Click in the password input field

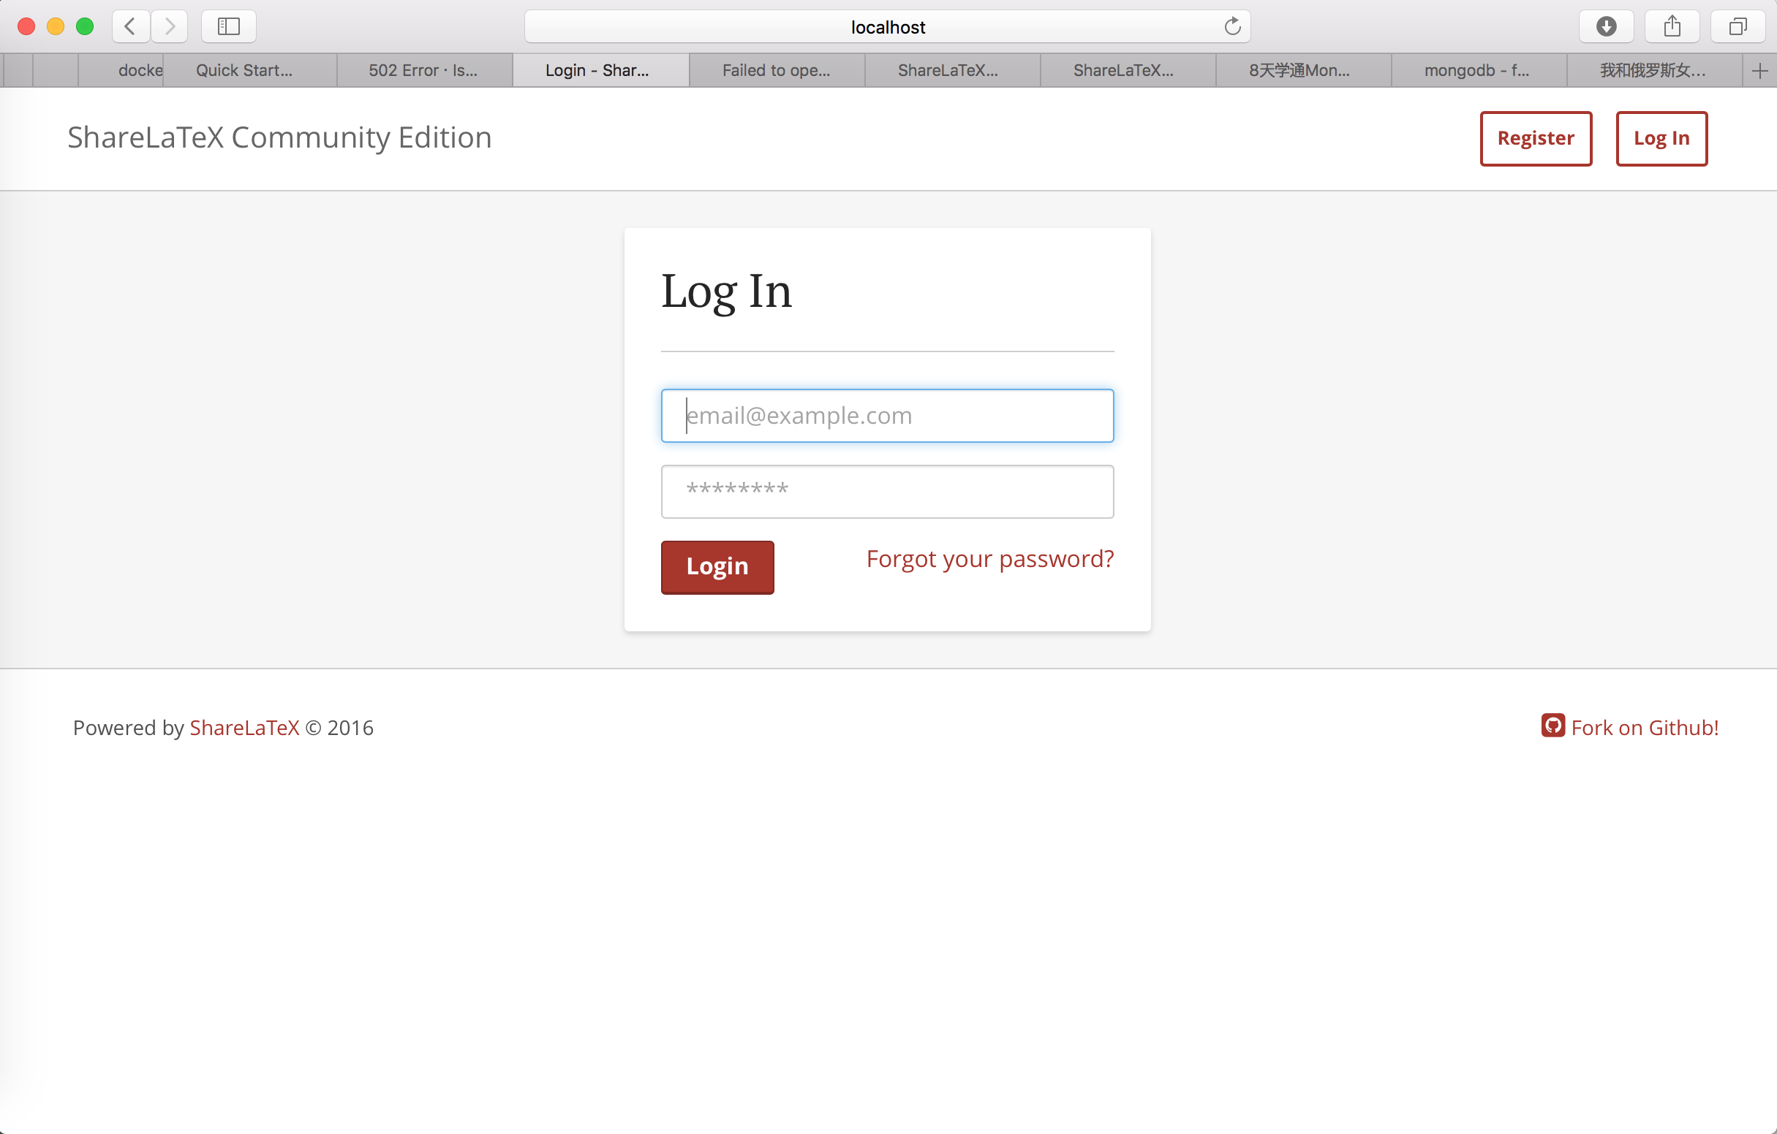click(x=887, y=492)
